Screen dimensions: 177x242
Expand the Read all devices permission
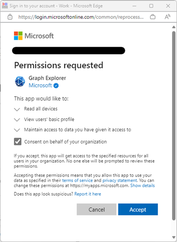[x=17, y=109]
